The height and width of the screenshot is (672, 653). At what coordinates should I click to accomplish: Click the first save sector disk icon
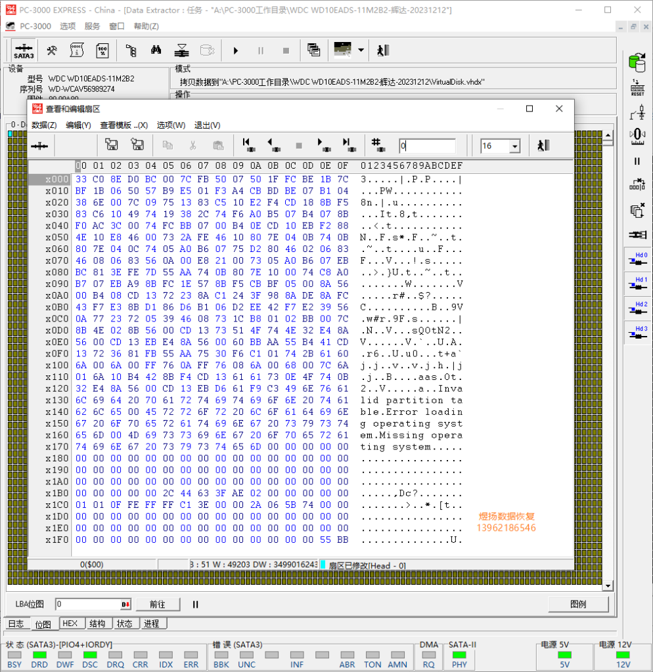click(x=111, y=145)
